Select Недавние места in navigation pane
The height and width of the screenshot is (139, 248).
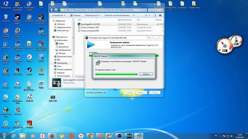[x=62, y=27]
